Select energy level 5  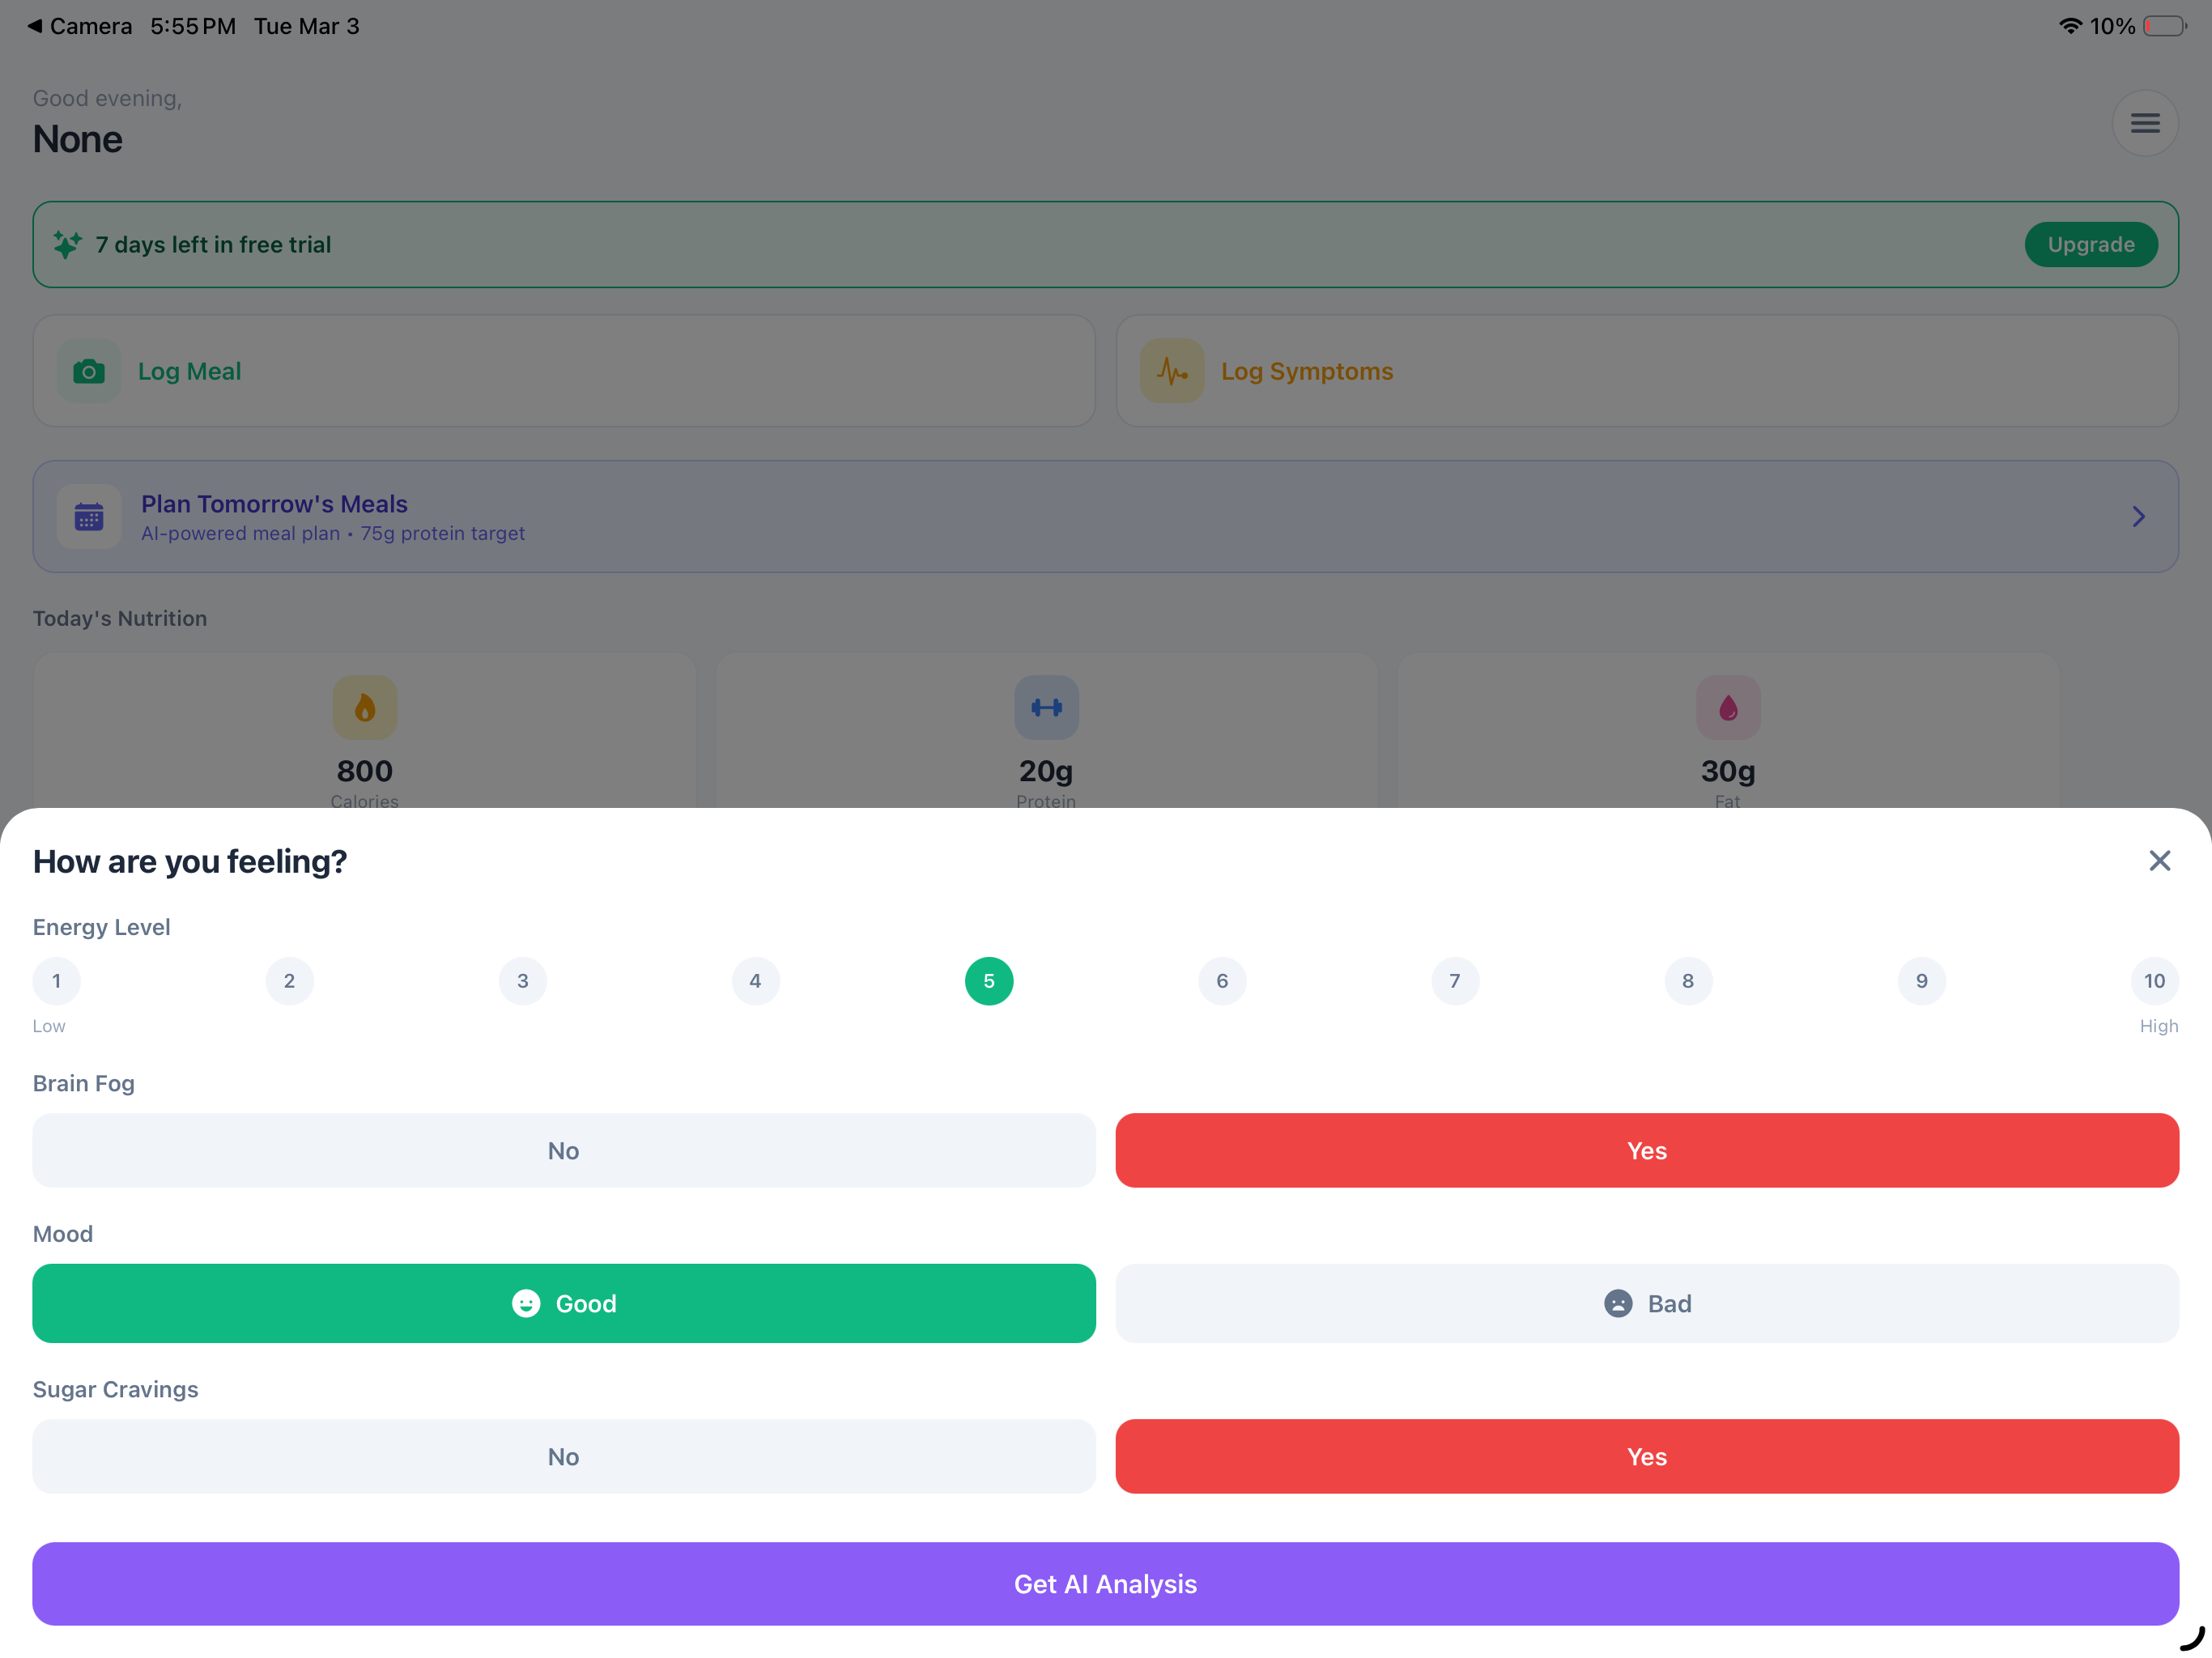[x=989, y=981]
